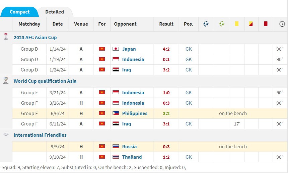This screenshot has height=173, width=288.
Task: Click the Matchday column header
Action: click(x=29, y=24)
